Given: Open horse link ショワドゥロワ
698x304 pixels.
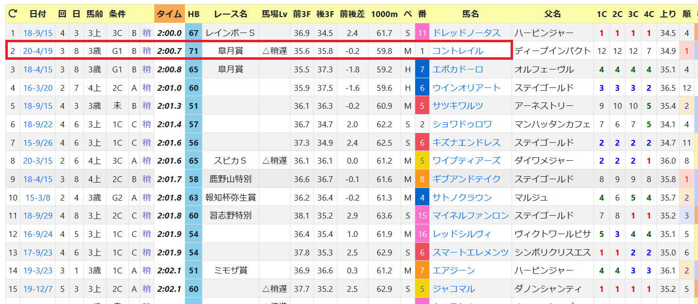Looking at the screenshot, I should tap(462, 124).
